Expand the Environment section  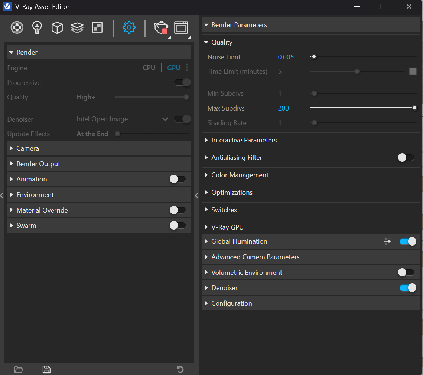pyautogui.click(x=99, y=195)
